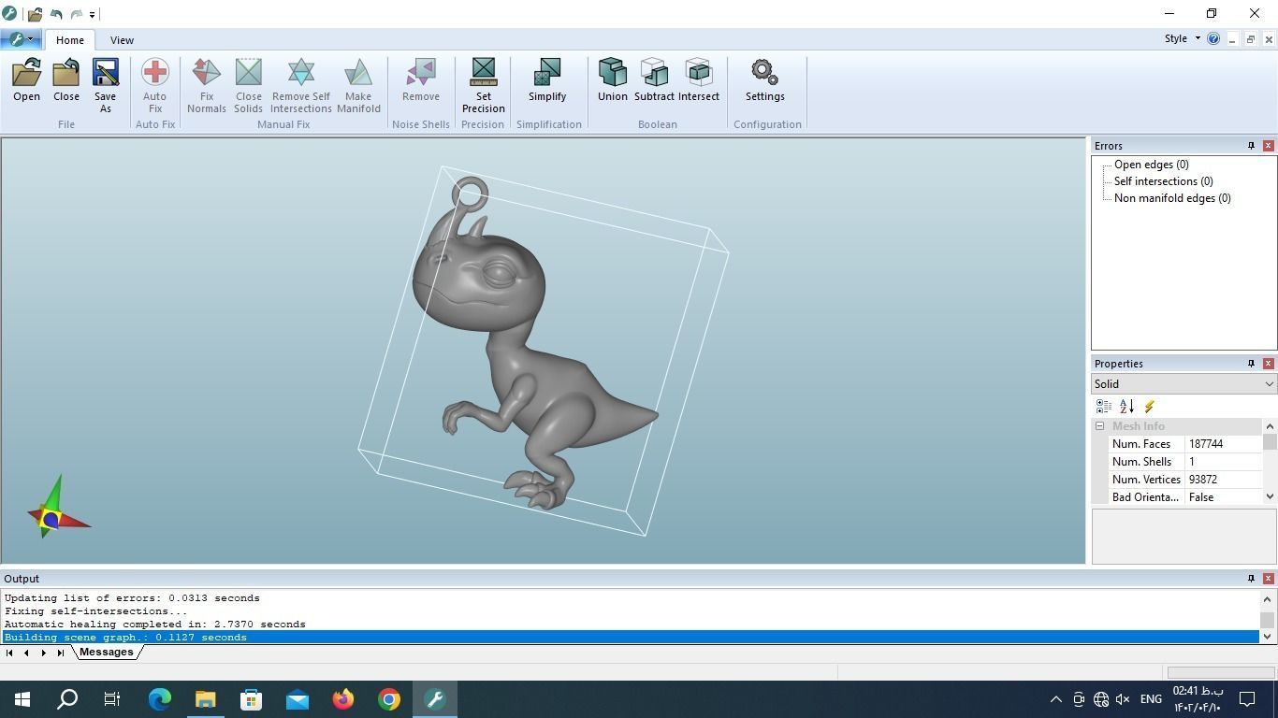
Task: Open a mesh file with Open
Action: click(x=26, y=80)
